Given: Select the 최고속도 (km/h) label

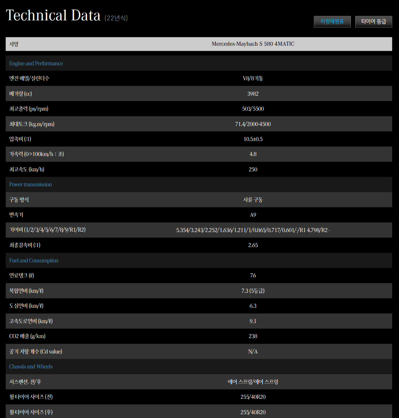Looking at the screenshot, I should coord(27,169).
